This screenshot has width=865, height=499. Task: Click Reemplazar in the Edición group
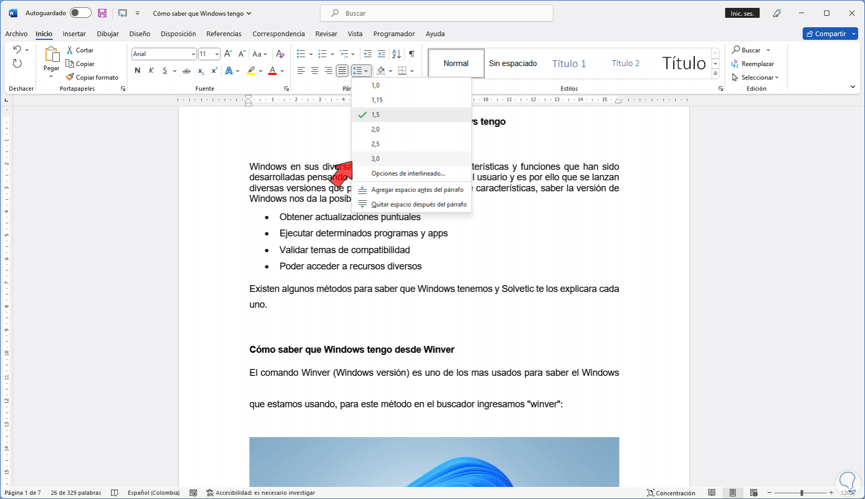(x=753, y=64)
